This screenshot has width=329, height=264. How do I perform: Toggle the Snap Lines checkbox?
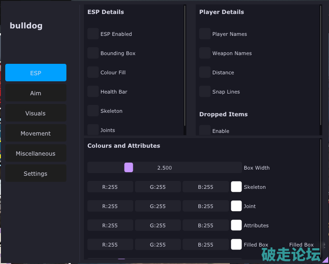coord(205,92)
